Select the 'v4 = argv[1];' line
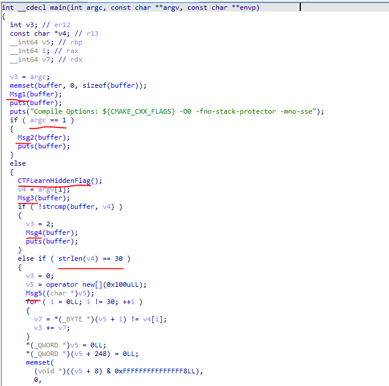Viewport: 389px width, 386px height. pos(44,189)
